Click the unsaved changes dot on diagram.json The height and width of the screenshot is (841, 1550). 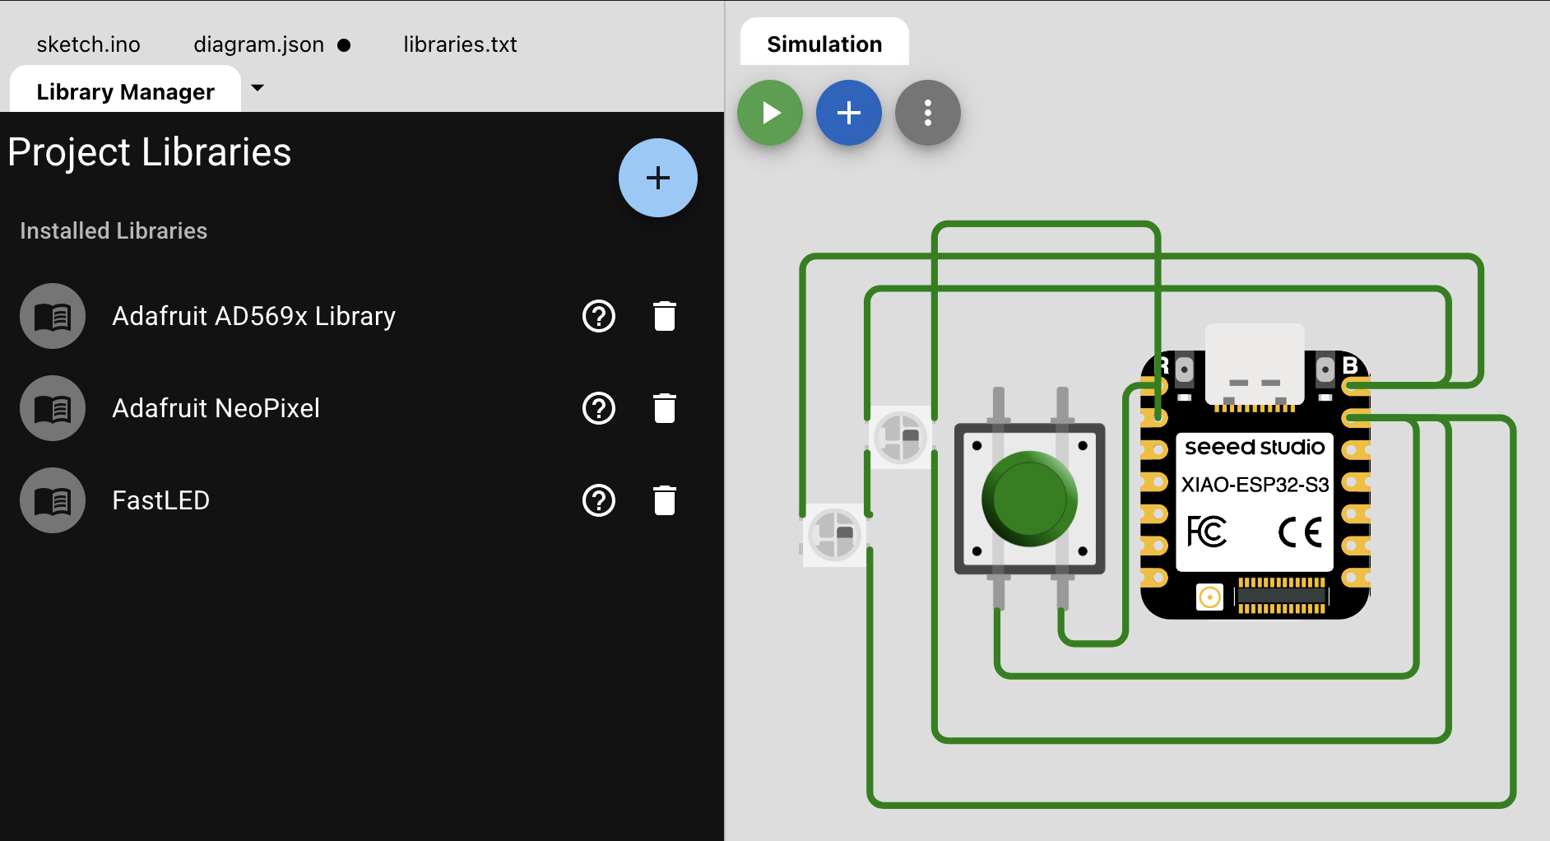coord(346,45)
